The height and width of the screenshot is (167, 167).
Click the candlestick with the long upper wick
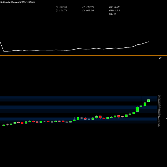[141, 106]
